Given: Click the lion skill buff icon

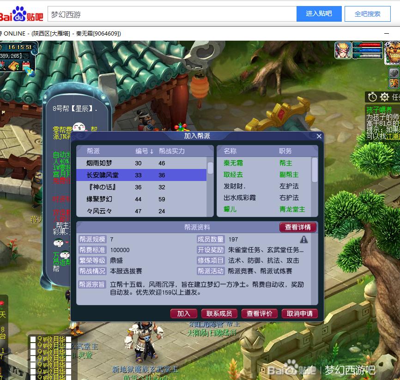Looking at the screenshot, I should pos(394,83).
